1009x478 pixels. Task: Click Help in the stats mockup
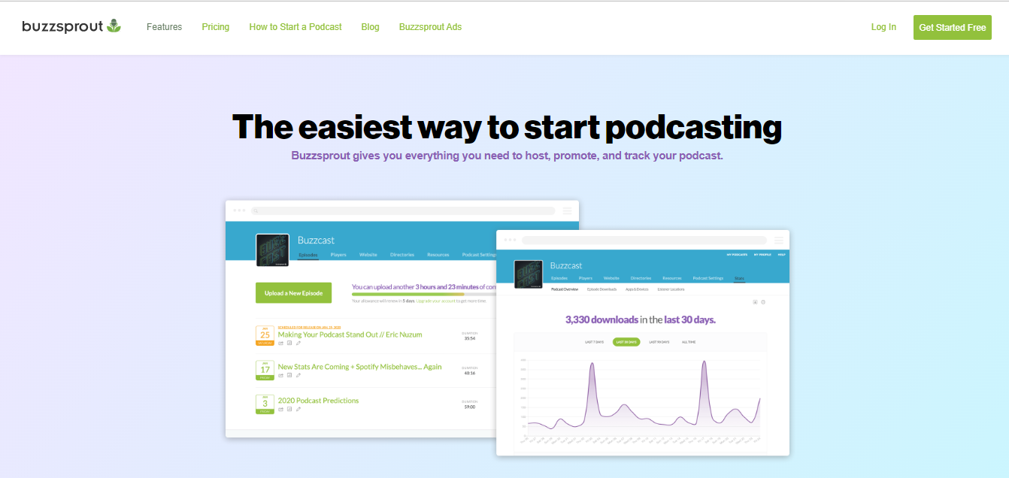[782, 255]
